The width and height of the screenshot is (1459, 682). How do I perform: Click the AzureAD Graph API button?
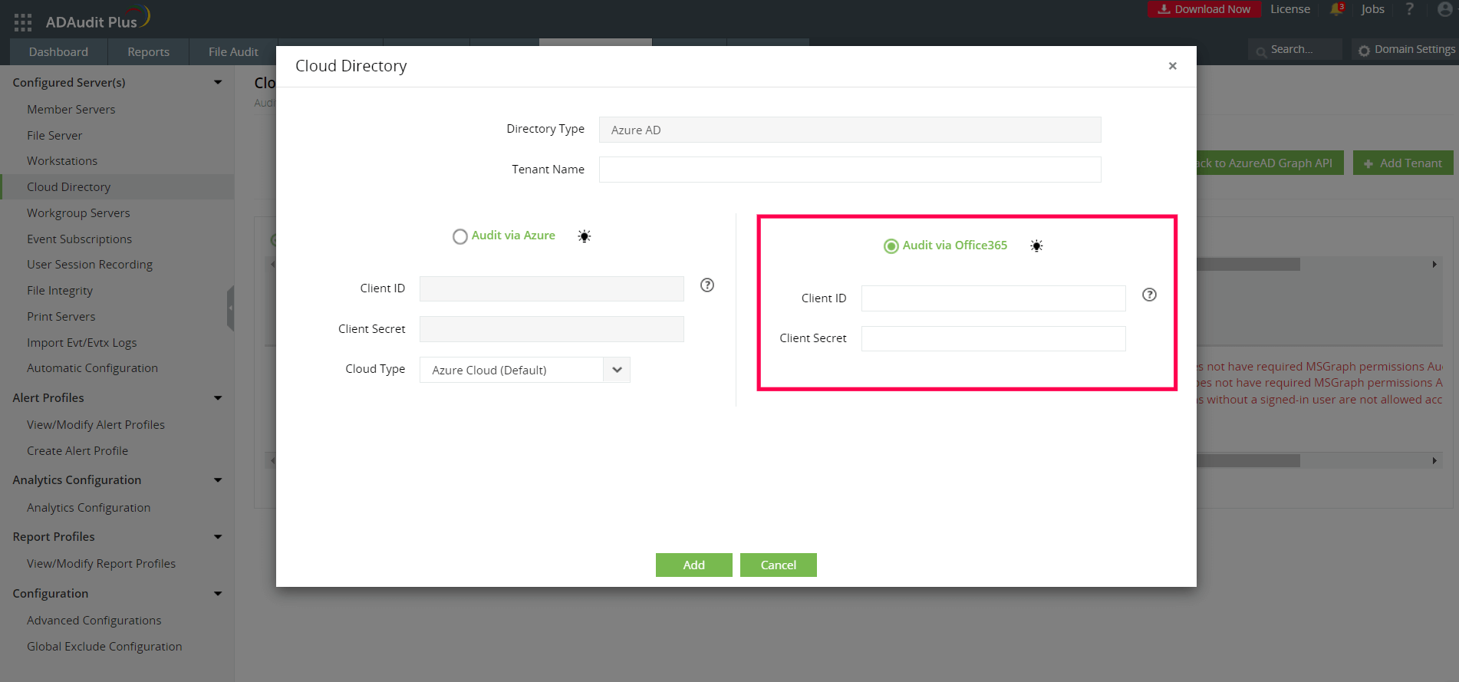coord(1270,163)
